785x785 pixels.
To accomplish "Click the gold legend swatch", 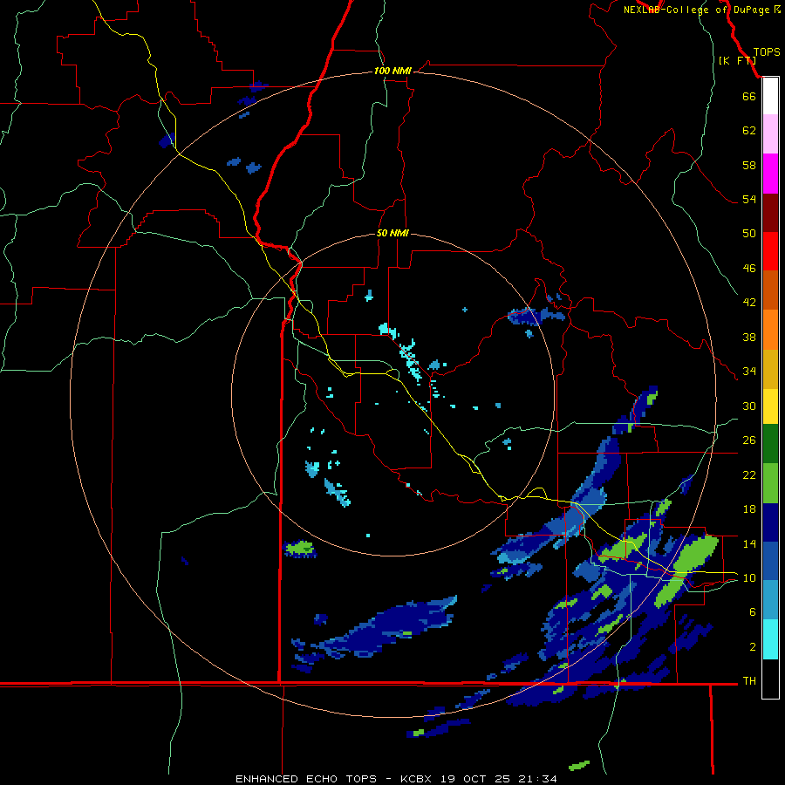I will tap(770, 369).
